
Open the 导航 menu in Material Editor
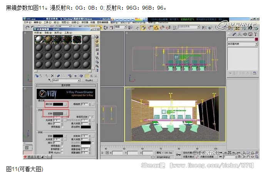pyautogui.click(x=48, y=33)
